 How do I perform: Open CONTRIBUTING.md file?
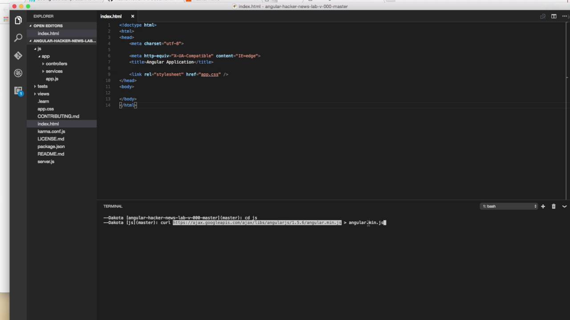[x=58, y=116]
